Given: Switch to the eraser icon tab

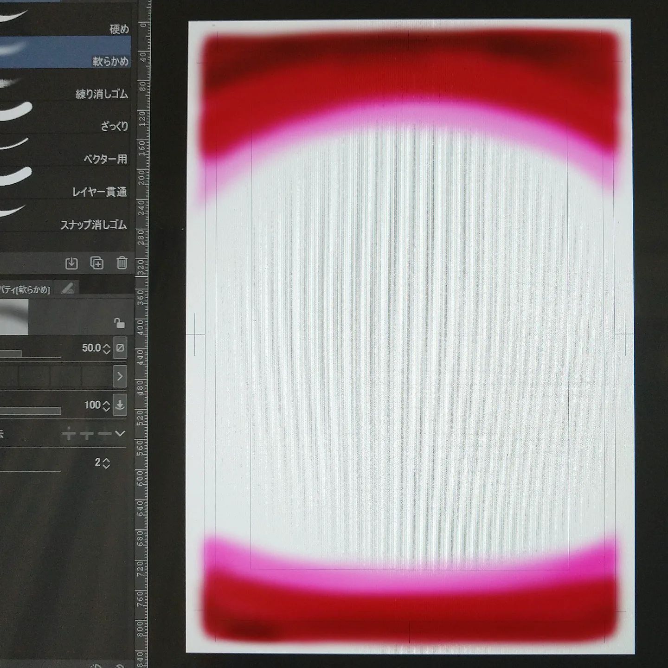Looking at the screenshot, I should coord(68,289).
